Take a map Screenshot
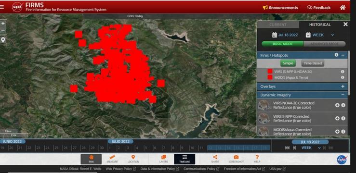Image resolution: width=356 pixels, height=173 pixels. (236, 159)
